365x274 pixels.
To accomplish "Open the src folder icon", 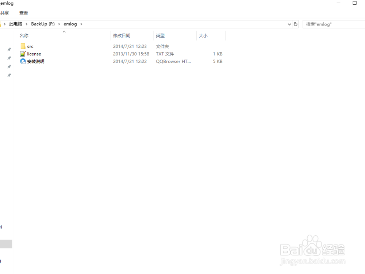I will tap(23, 46).
